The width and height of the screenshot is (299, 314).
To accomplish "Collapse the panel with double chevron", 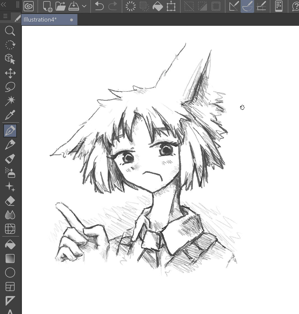I will pos(4,4).
